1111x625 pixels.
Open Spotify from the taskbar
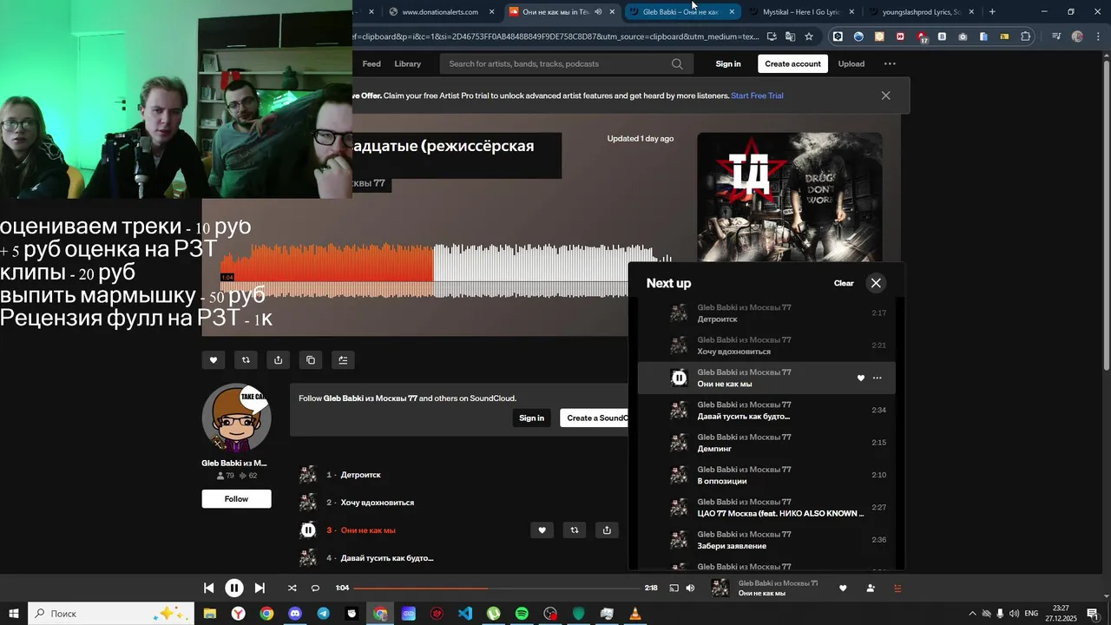522,614
